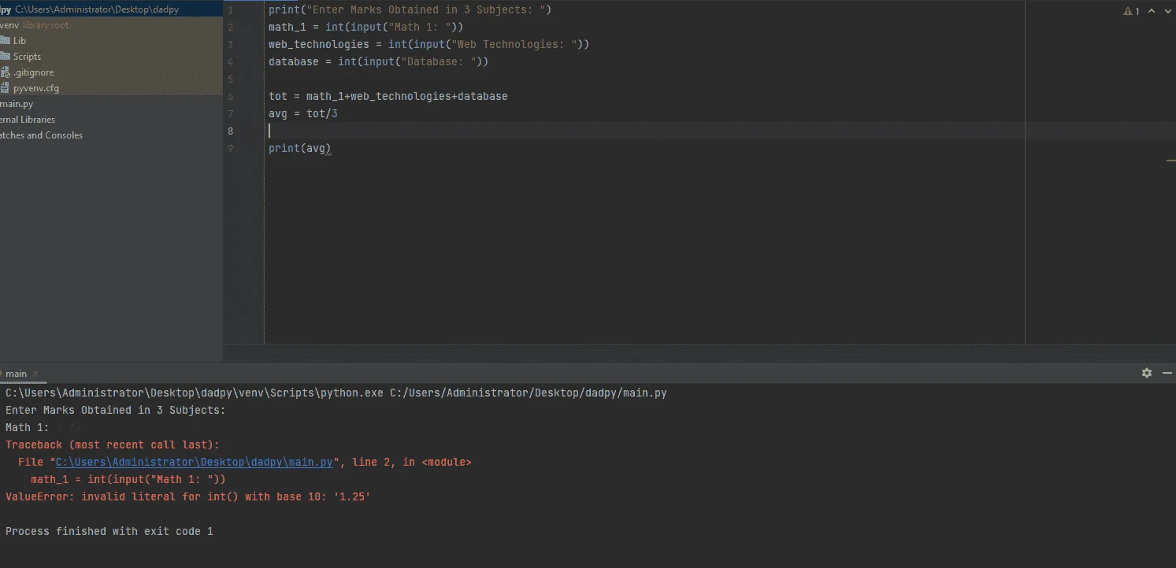This screenshot has height=568, width=1176.
Task: Click 'Process finished with exit code 1'
Action: point(109,531)
